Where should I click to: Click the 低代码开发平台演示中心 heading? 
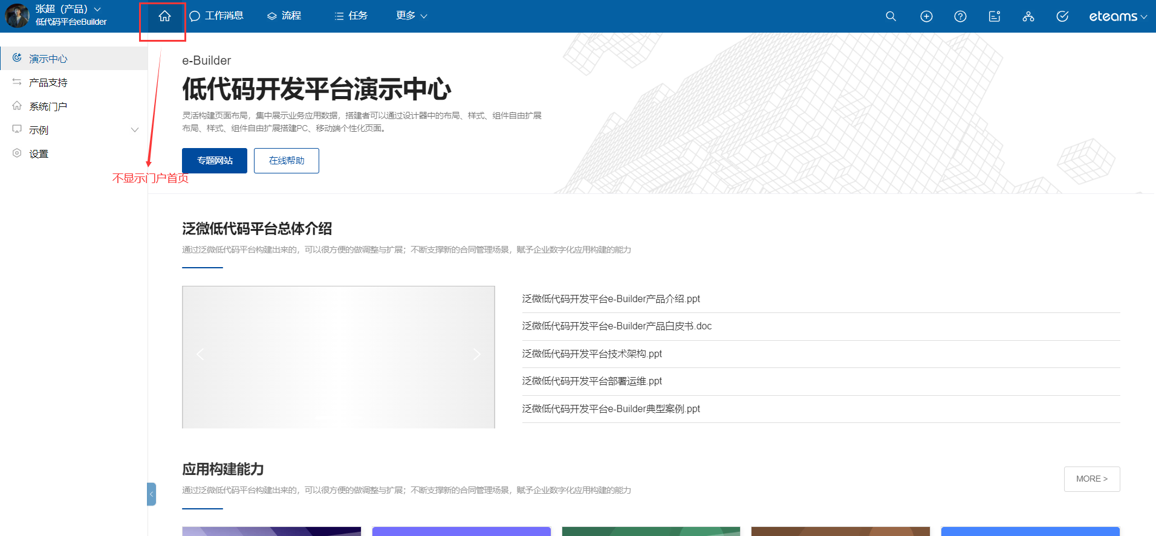tap(317, 89)
